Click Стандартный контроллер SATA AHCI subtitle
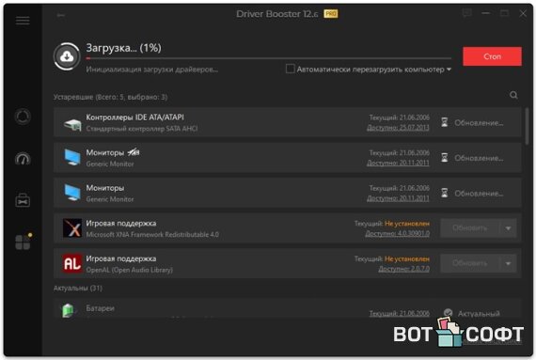The width and height of the screenshot is (536, 360). 141,129
